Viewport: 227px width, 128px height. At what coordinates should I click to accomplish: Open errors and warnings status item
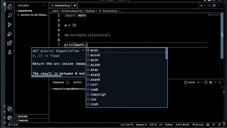tap(13, 125)
